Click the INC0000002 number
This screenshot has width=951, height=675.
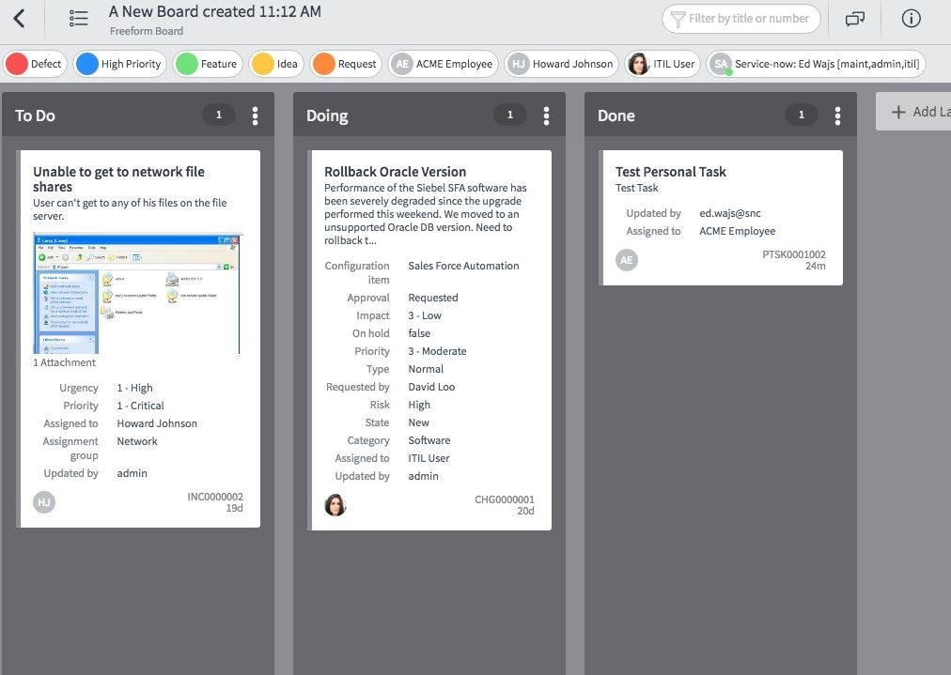click(x=214, y=497)
